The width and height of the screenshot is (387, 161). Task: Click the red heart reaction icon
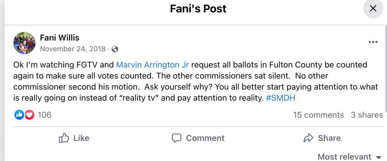pos(29,115)
